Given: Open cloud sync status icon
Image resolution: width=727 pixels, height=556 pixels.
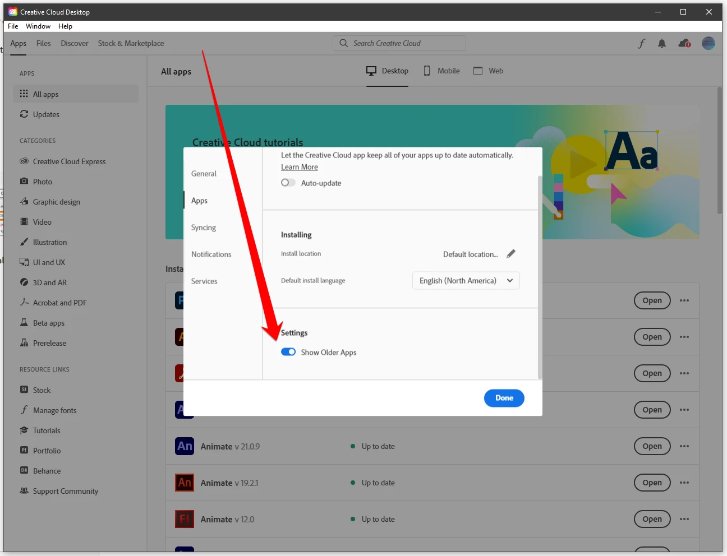Looking at the screenshot, I should [684, 43].
